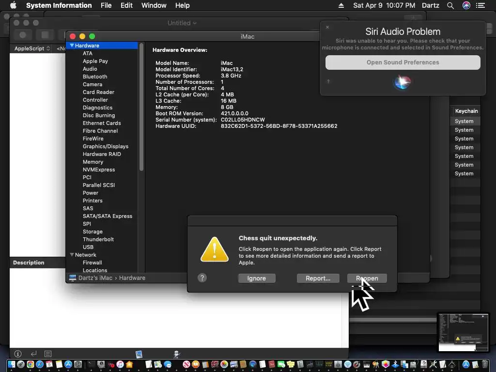The height and width of the screenshot is (372, 496).
Task: Open Font Book in the Dock
Action: [x=300, y=364]
